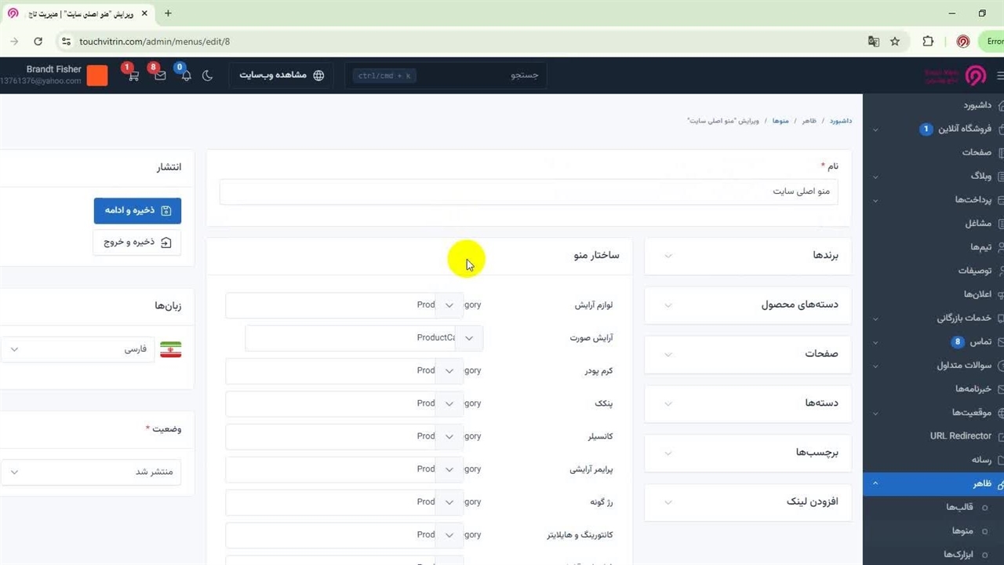Click the shopping cart icon in header
Viewport: 1004px width, 565px height.
tap(133, 76)
